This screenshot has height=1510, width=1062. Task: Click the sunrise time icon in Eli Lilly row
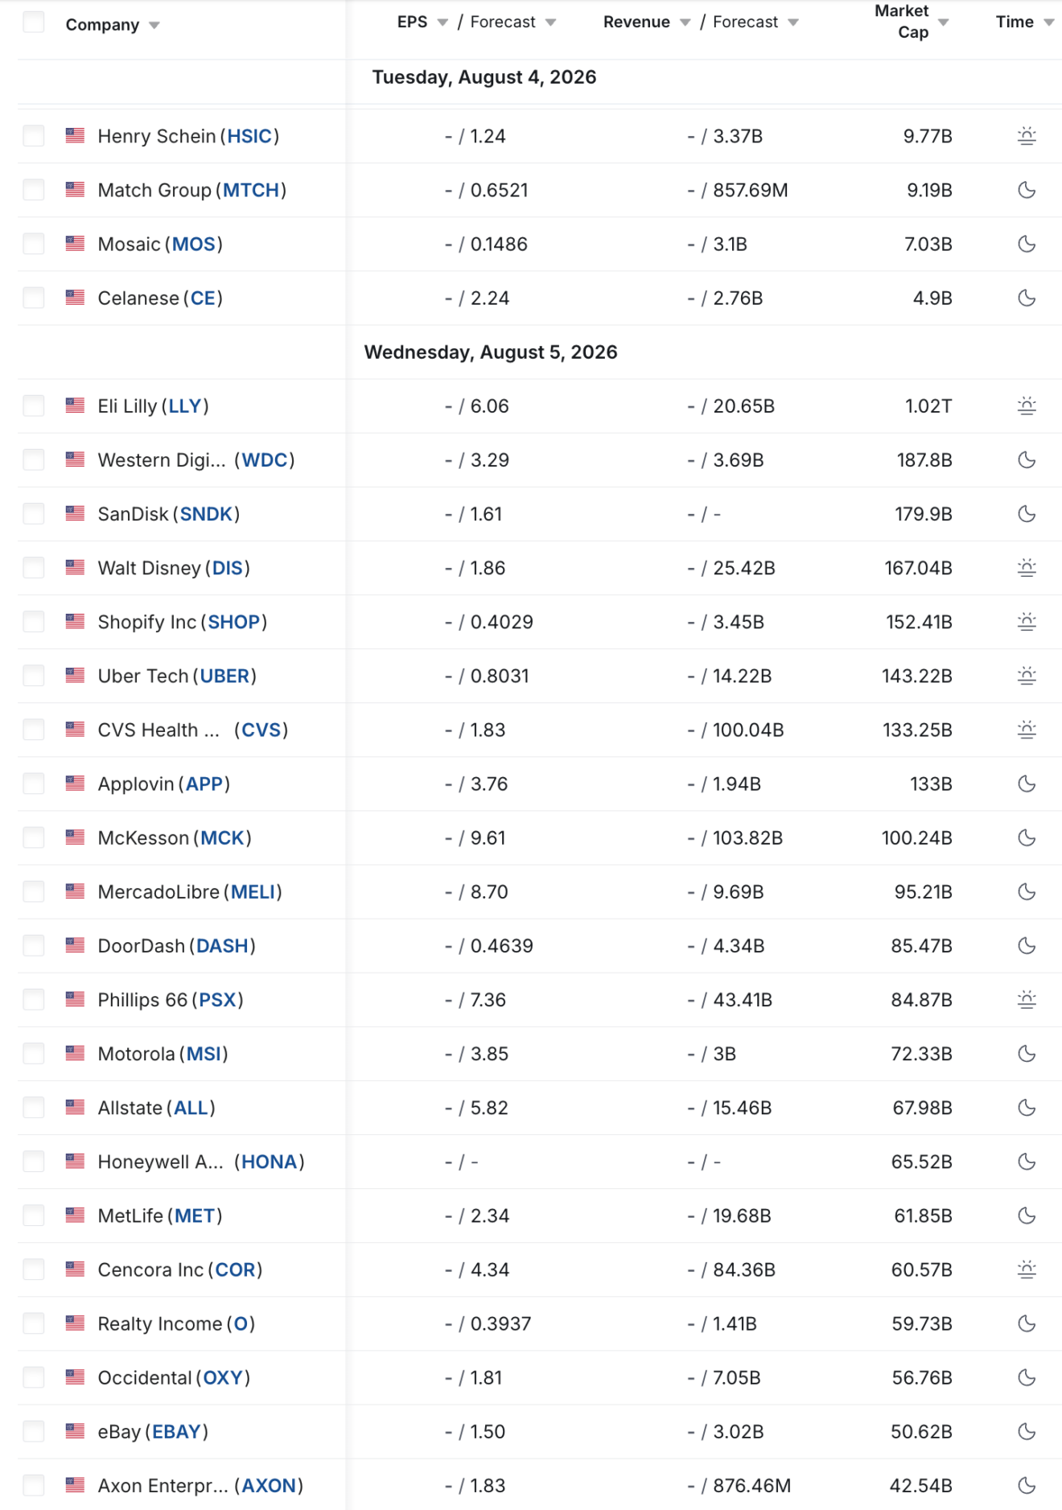(1027, 406)
